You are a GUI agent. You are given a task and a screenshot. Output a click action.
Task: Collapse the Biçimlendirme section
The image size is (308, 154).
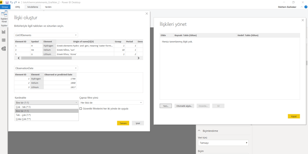tap(199, 131)
